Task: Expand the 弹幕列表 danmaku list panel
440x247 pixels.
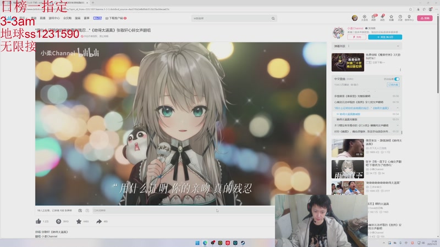Action: pos(398,46)
